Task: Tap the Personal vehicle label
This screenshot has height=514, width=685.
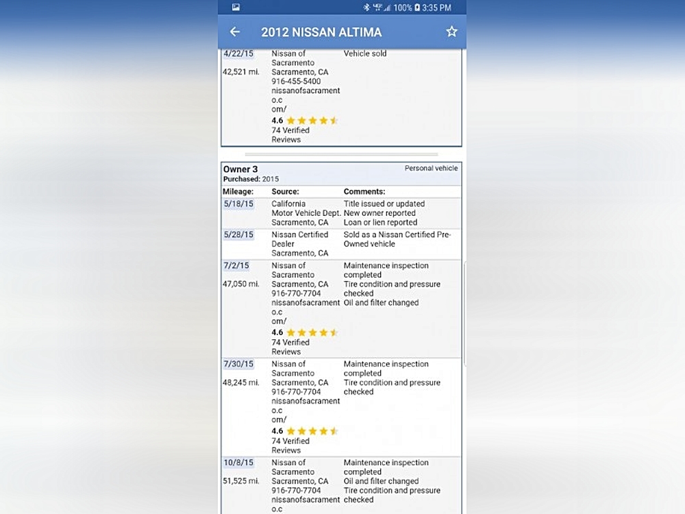Action: click(431, 169)
